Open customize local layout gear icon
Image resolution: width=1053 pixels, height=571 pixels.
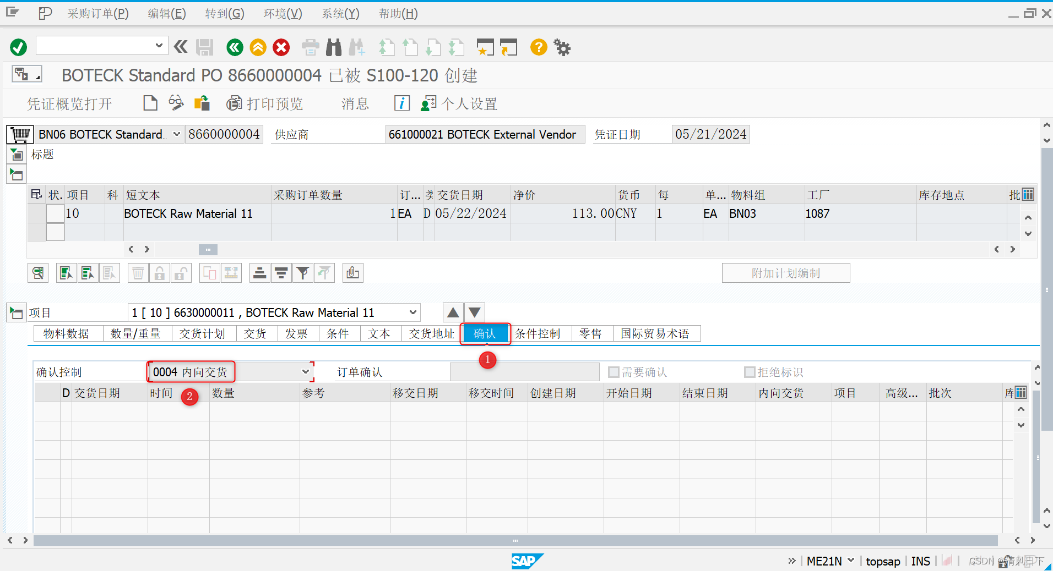tap(562, 47)
